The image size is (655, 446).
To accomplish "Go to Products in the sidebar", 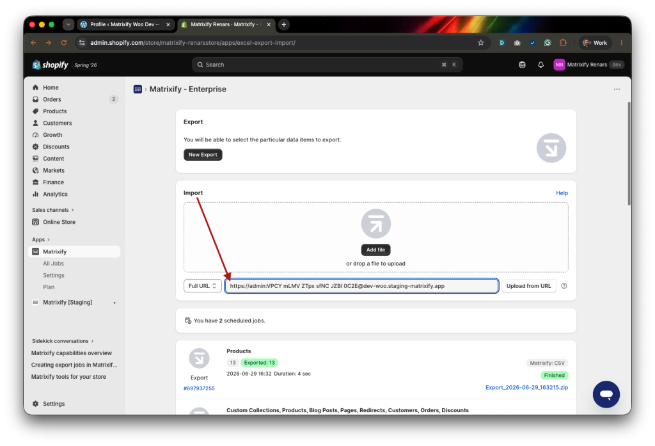I will tap(55, 111).
